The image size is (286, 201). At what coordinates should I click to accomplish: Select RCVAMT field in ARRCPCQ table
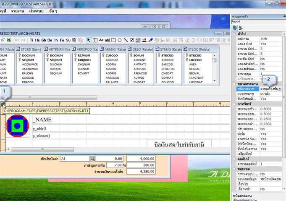pos(83,73)
